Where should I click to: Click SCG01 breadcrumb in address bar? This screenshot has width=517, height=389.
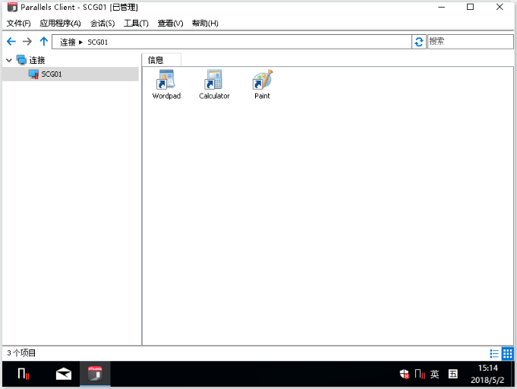98,43
